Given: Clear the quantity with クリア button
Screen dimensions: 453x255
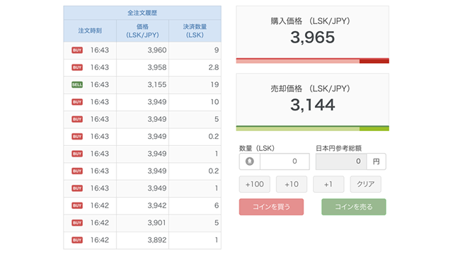Looking at the screenshot, I should [x=366, y=184].
